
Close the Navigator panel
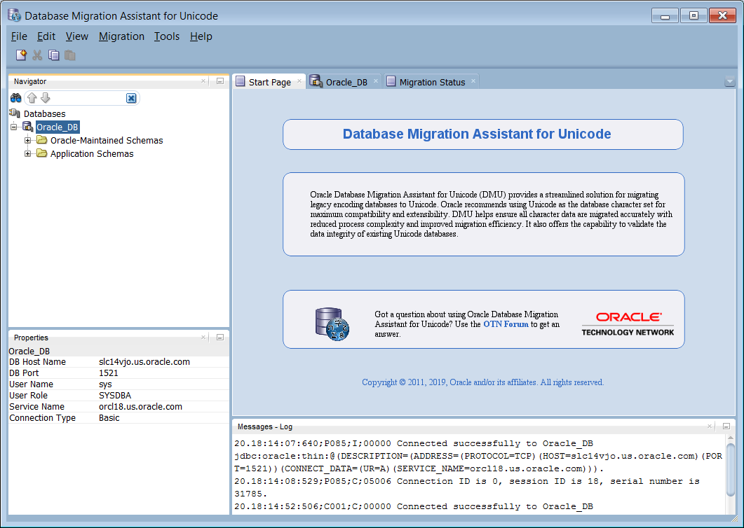click(x=203, y=81)
